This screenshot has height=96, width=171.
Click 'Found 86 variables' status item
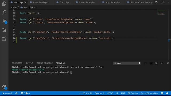pos(149,93)
